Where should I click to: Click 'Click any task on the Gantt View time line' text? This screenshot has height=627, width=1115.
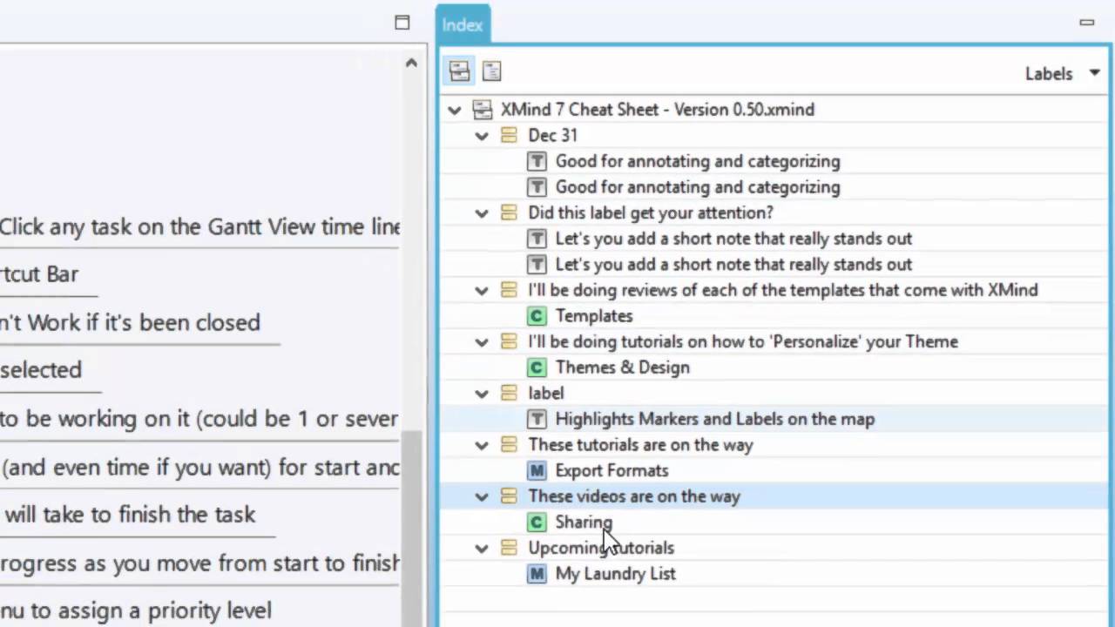point(199,227)
